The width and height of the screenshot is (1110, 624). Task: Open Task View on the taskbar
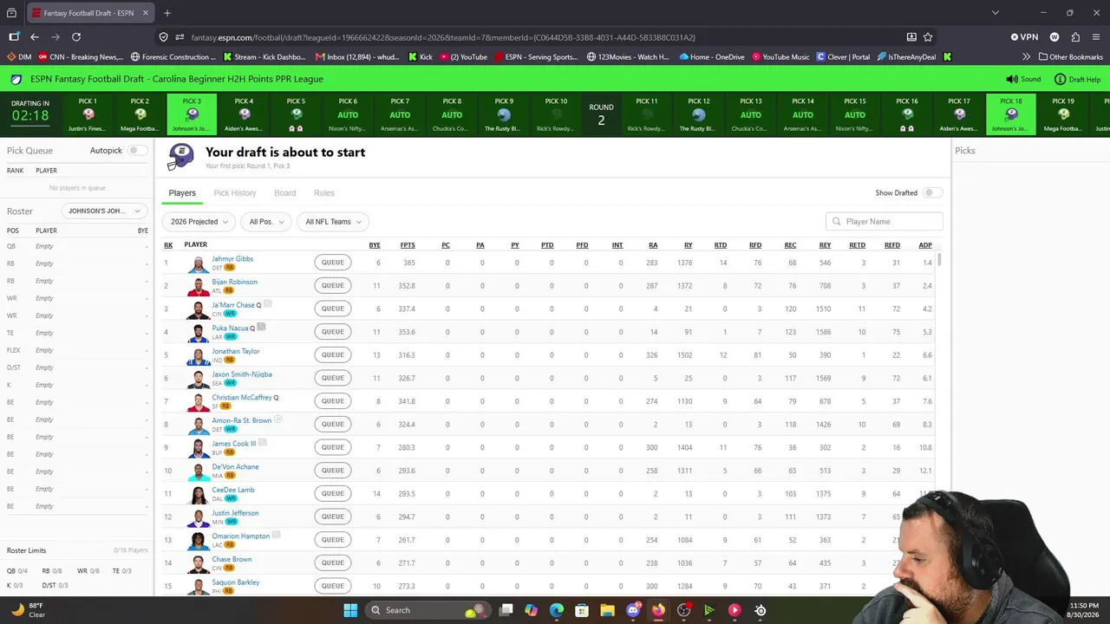click(506, 610)
